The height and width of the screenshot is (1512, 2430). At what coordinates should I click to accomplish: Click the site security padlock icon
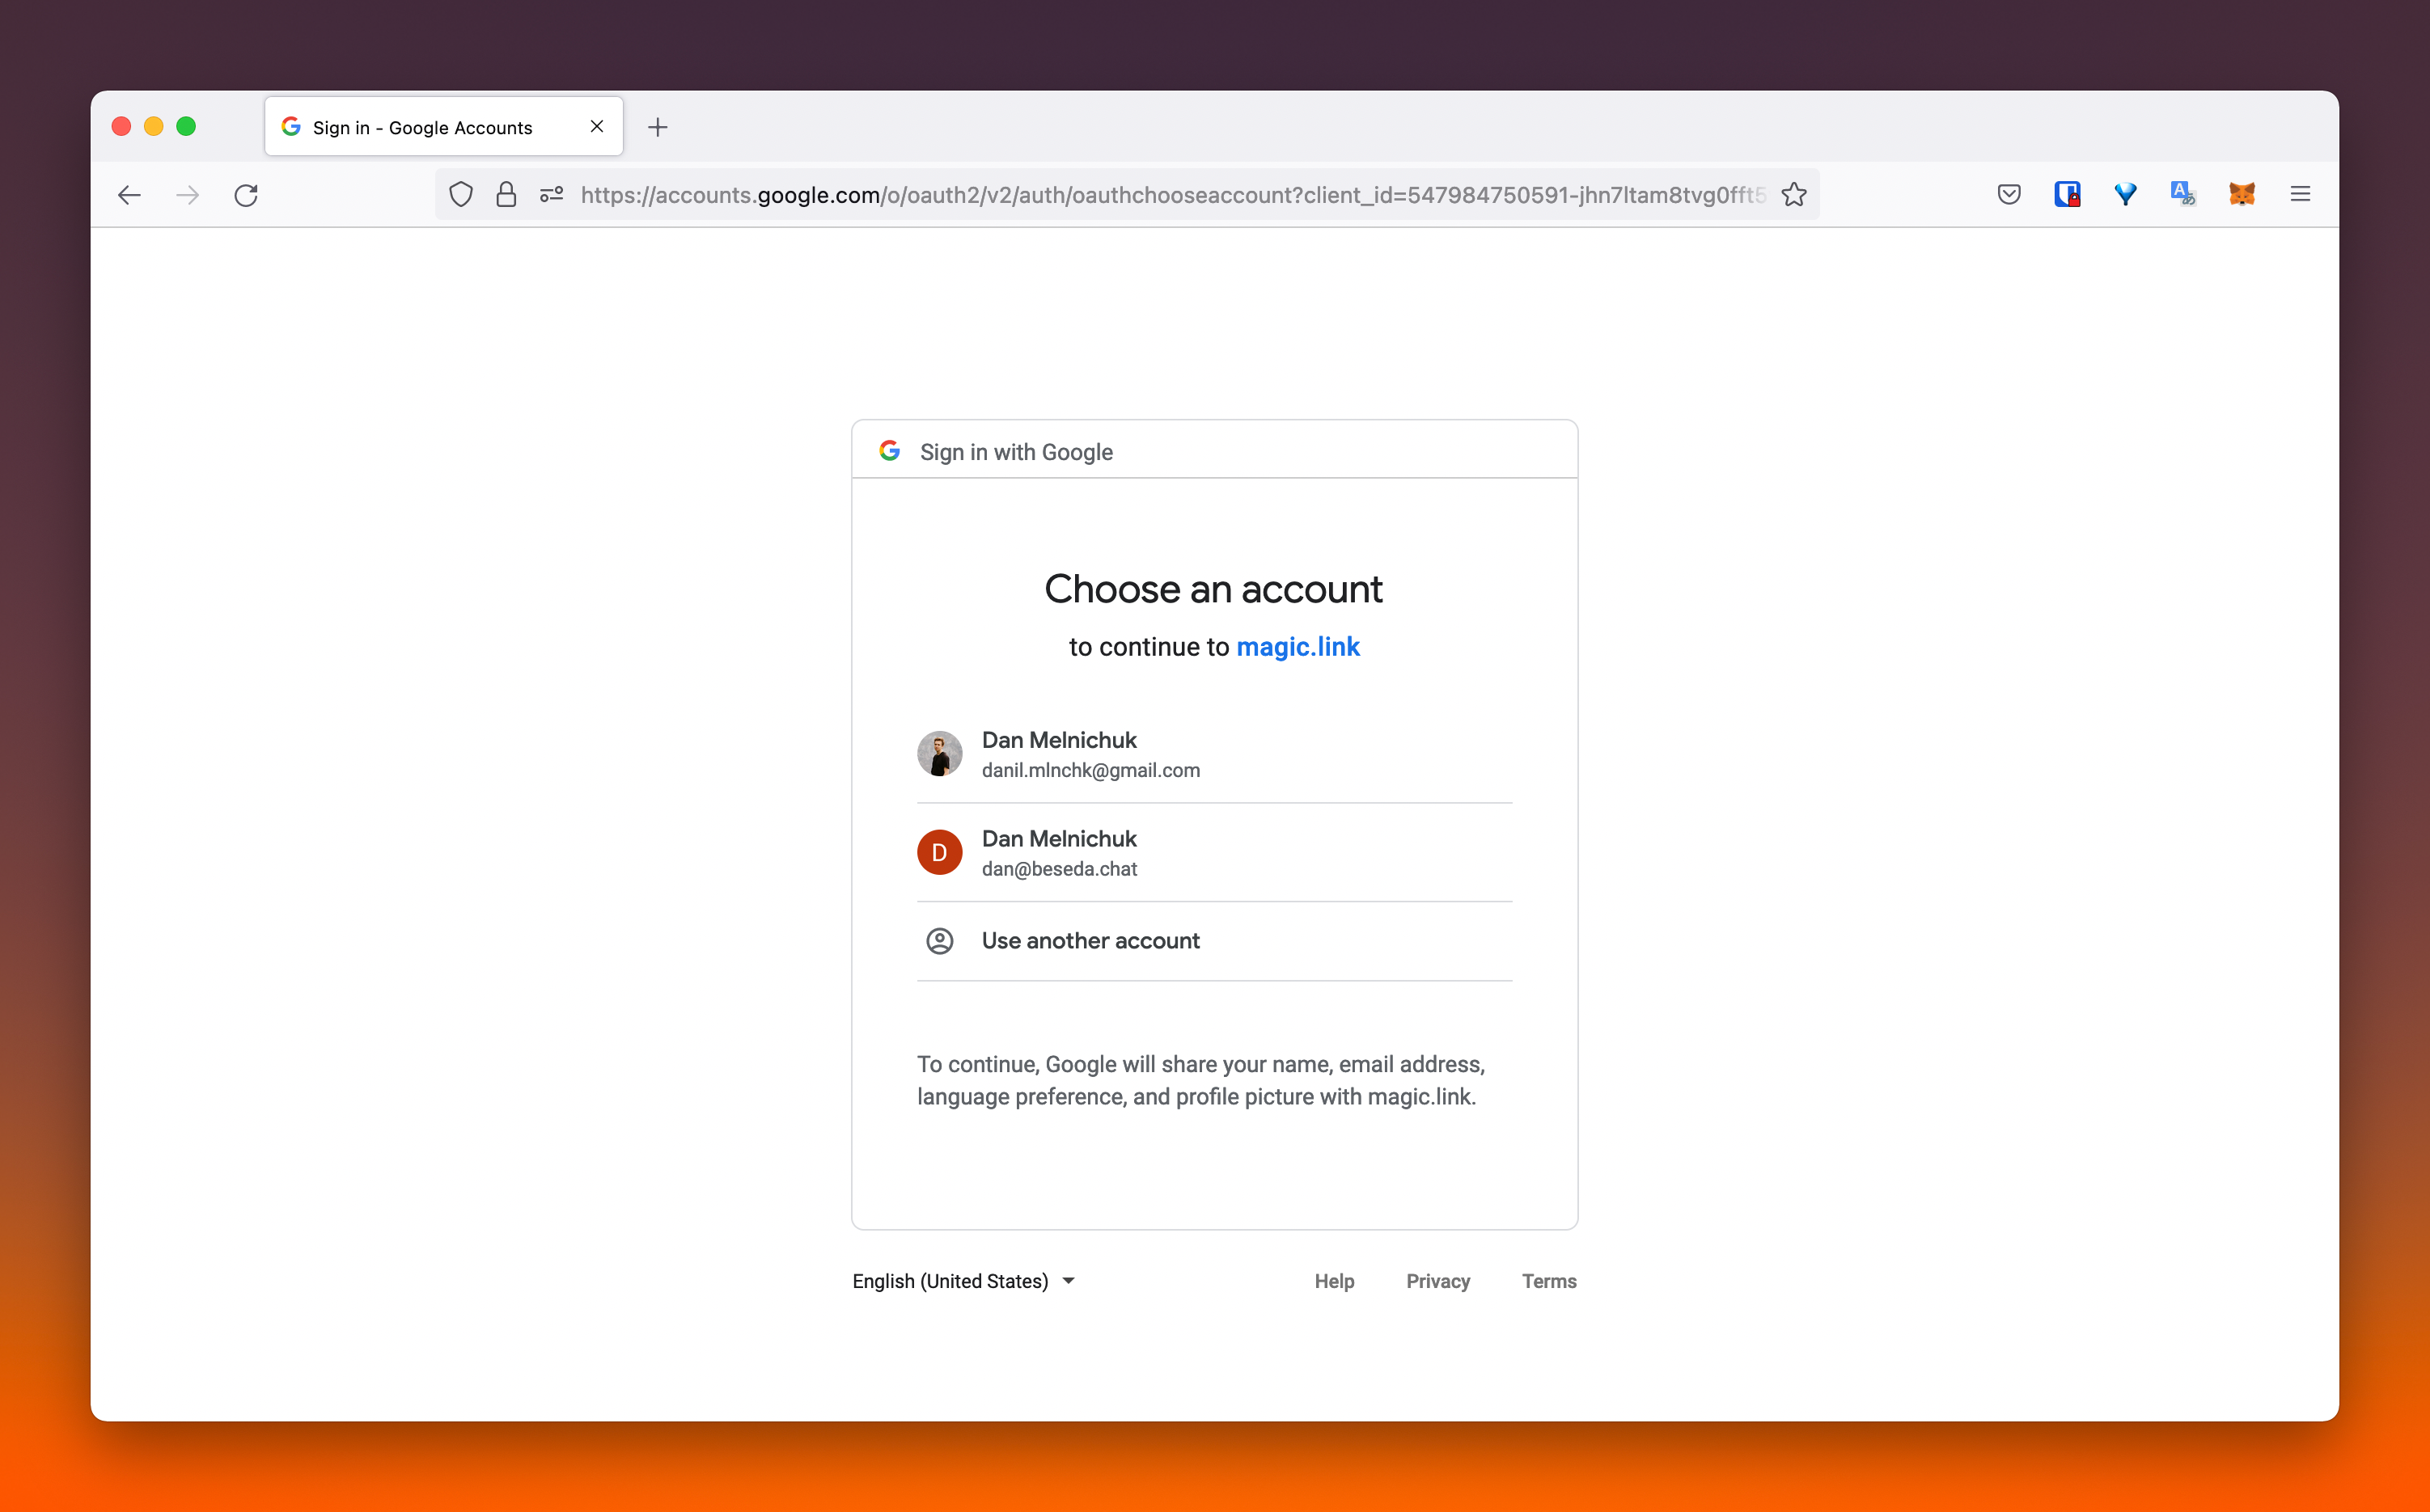point(506,195)
